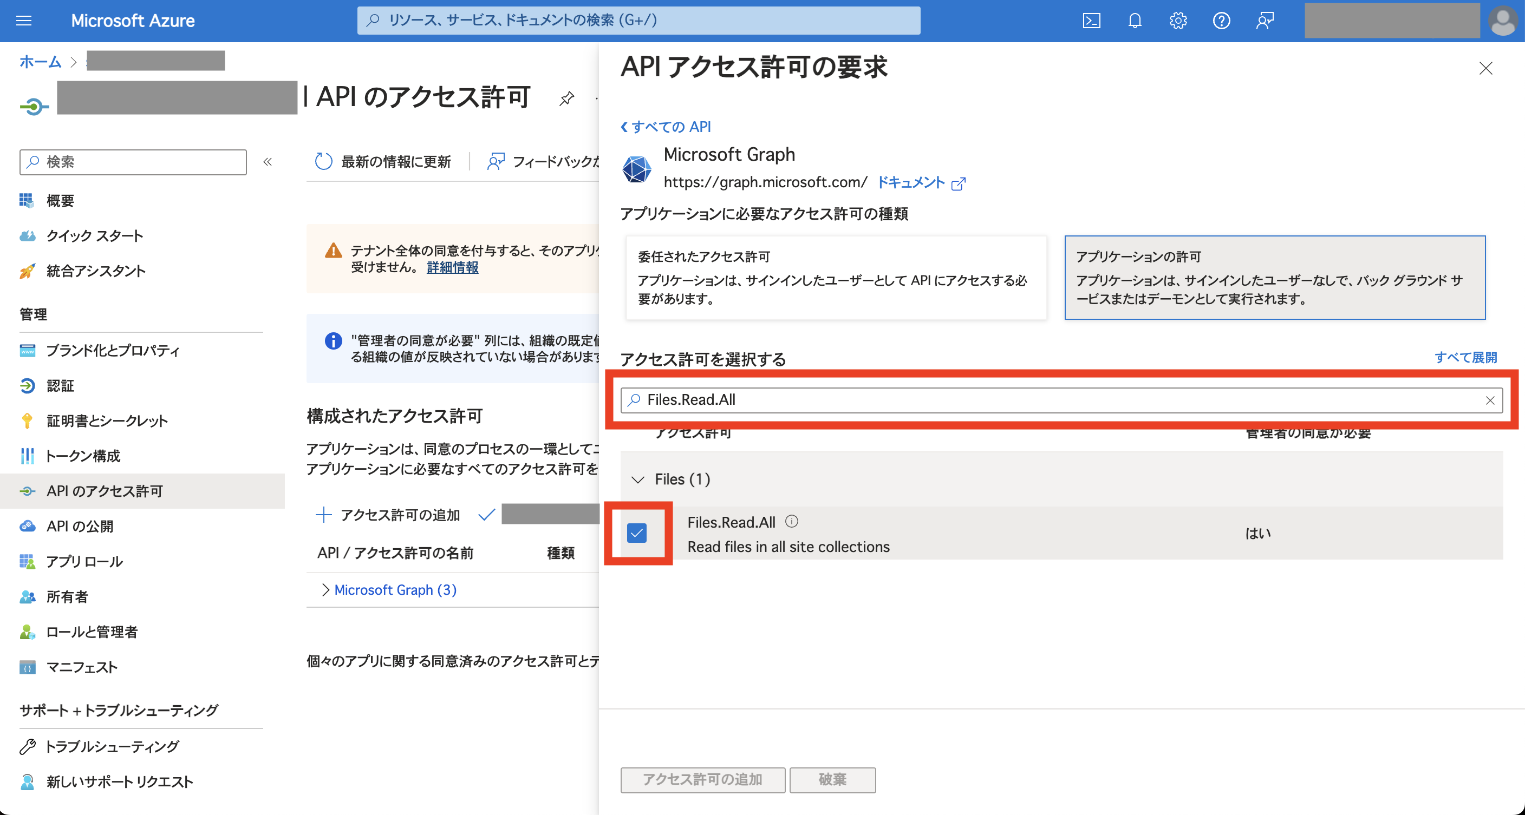Click 'Read files in all site collections' text
The image size is (1525, 815).
tap(788, 547)
